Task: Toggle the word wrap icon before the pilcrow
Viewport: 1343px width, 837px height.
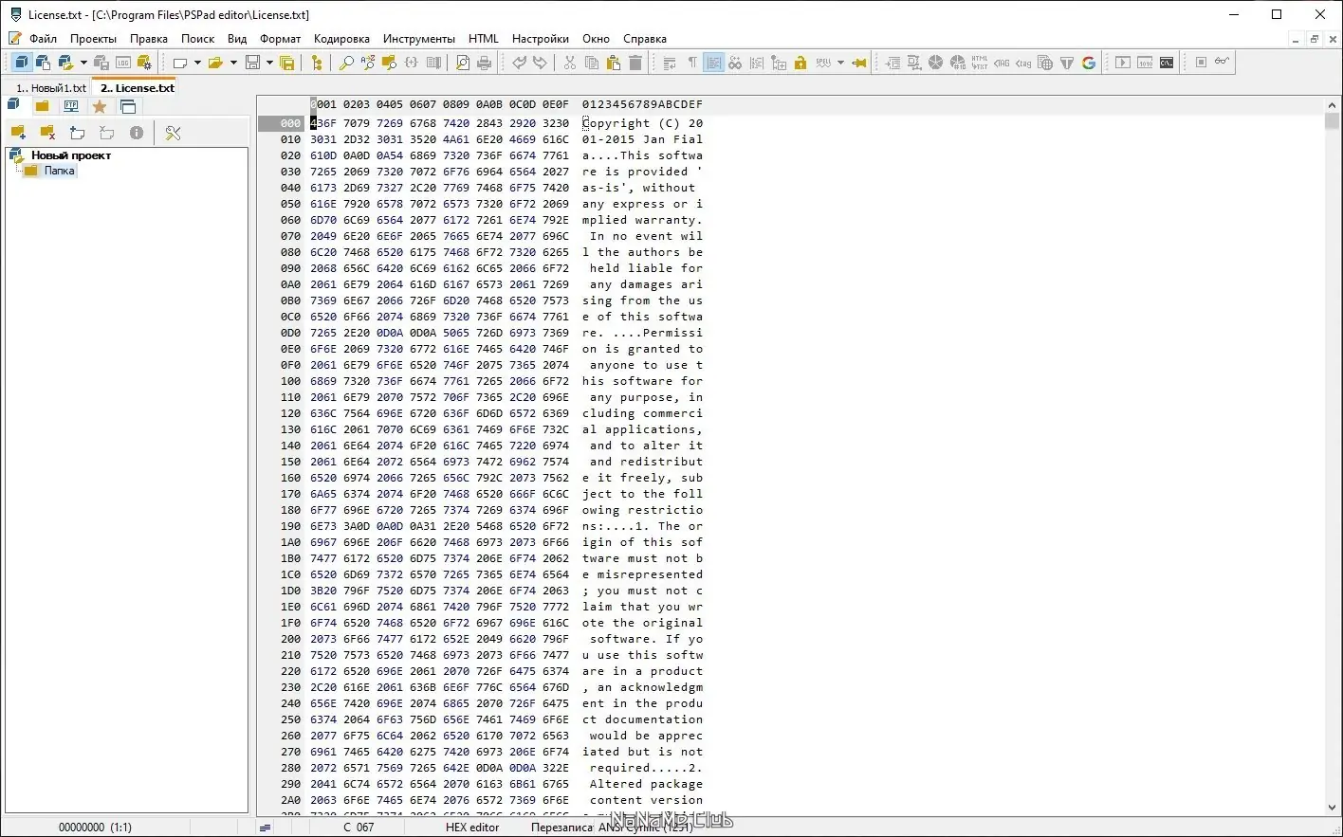Action: click(670, 63)
